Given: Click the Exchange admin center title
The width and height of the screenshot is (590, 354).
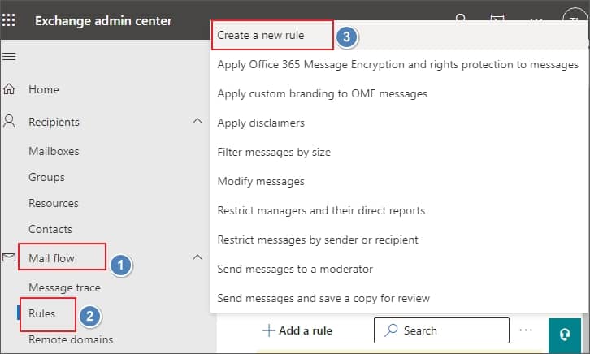Looking at the screenshot, I should [x=103, y=20].
